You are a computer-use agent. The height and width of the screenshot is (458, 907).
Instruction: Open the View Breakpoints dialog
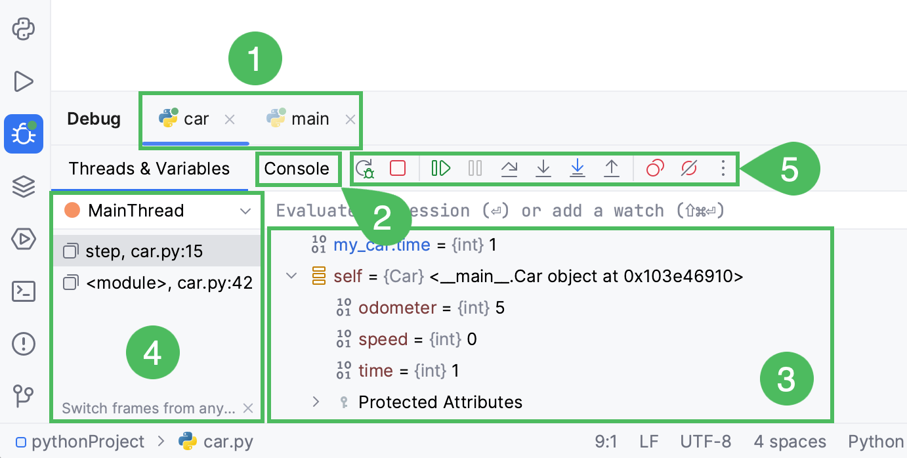coord(654,169)
